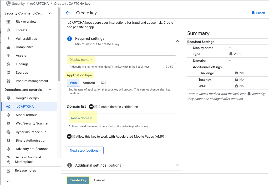
Task: Select Android application type
Action: (x=89, y=83)
